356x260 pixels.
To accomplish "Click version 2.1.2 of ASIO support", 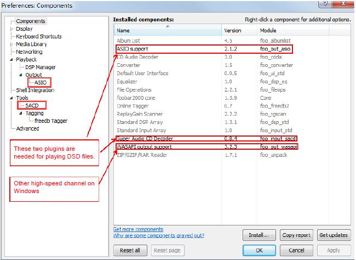I will 231,49.
